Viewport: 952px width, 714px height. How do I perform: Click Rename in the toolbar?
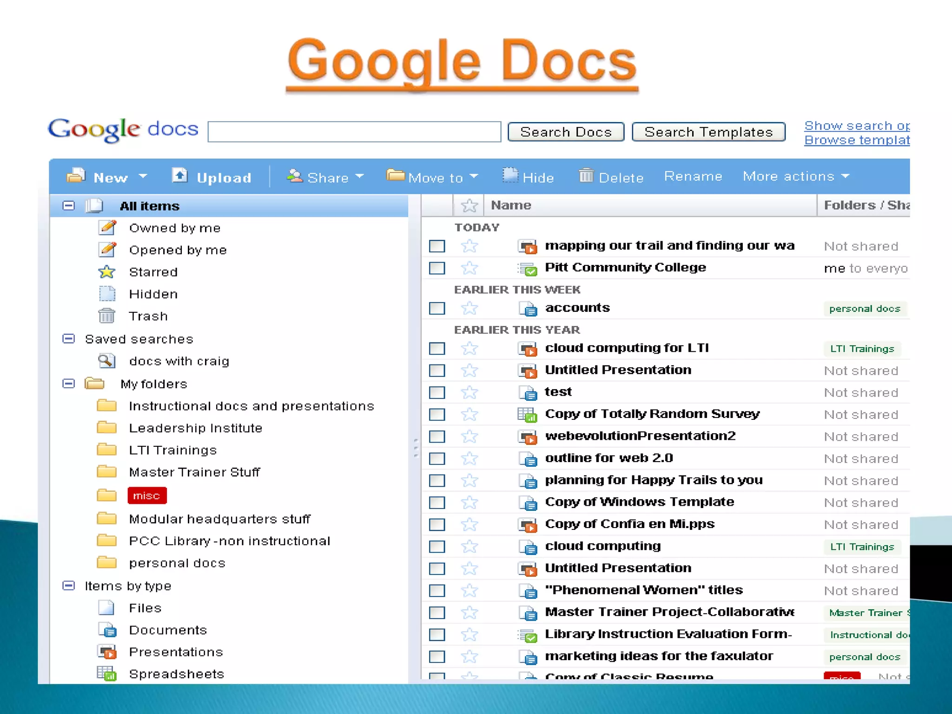tap(693, 176)
